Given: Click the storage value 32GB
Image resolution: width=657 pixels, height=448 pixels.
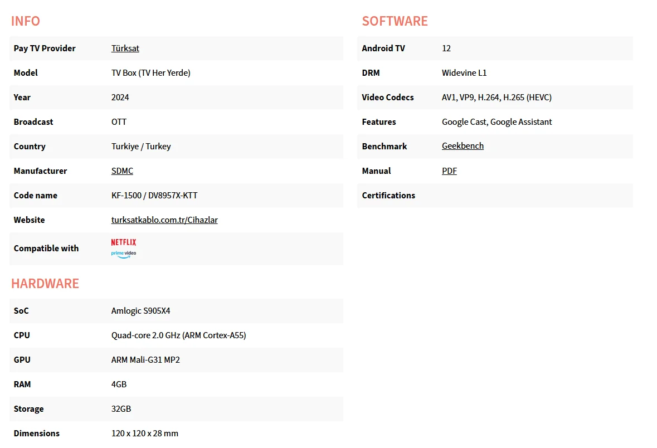Looking at the screenshot, I should (121, 409).
